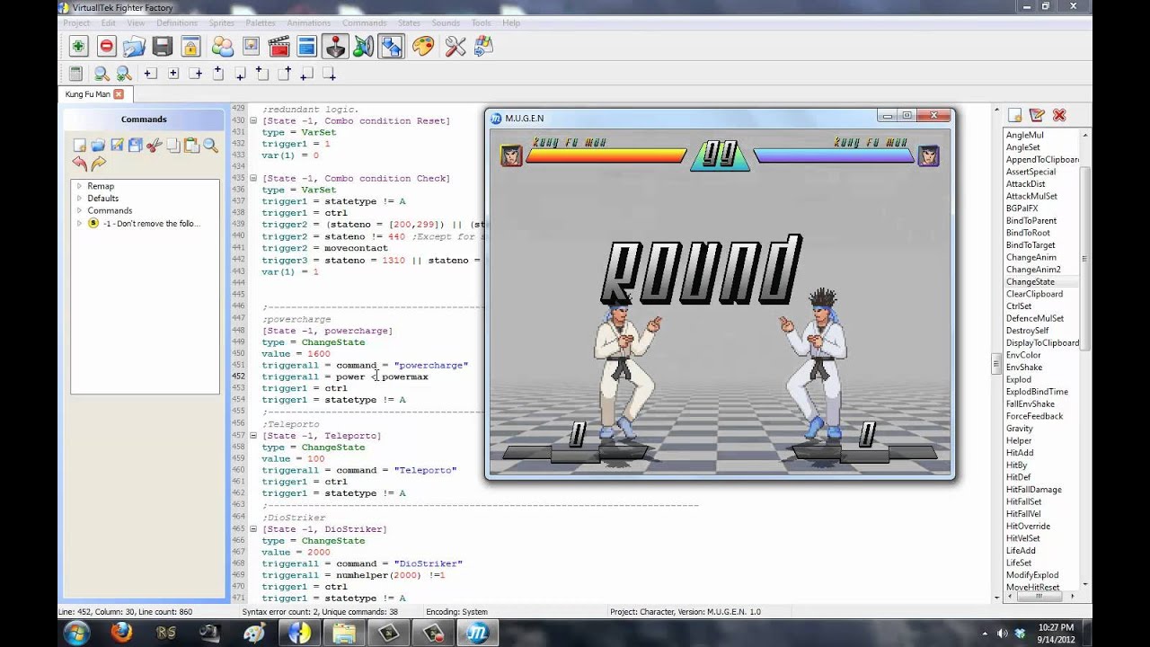Open the Help menu
The height and width of the screenshot is (647, 1150).
pos(511,22)
